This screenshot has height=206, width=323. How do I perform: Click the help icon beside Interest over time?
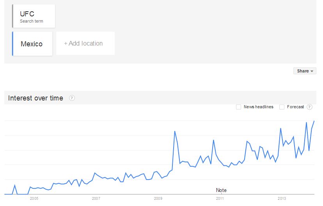tap(72, 98)
